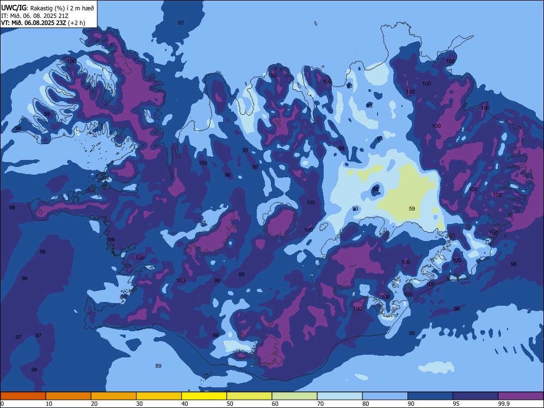Viewport: 544px width, 408px height.
Task: Click the legend tick label '50'
Action: 230,404
